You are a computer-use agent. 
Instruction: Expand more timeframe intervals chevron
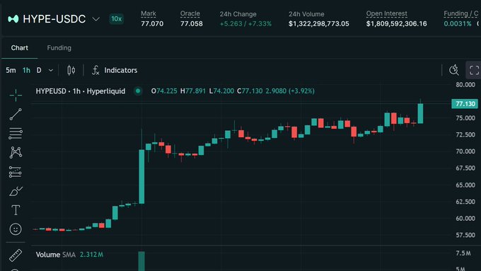click(51, 70)
